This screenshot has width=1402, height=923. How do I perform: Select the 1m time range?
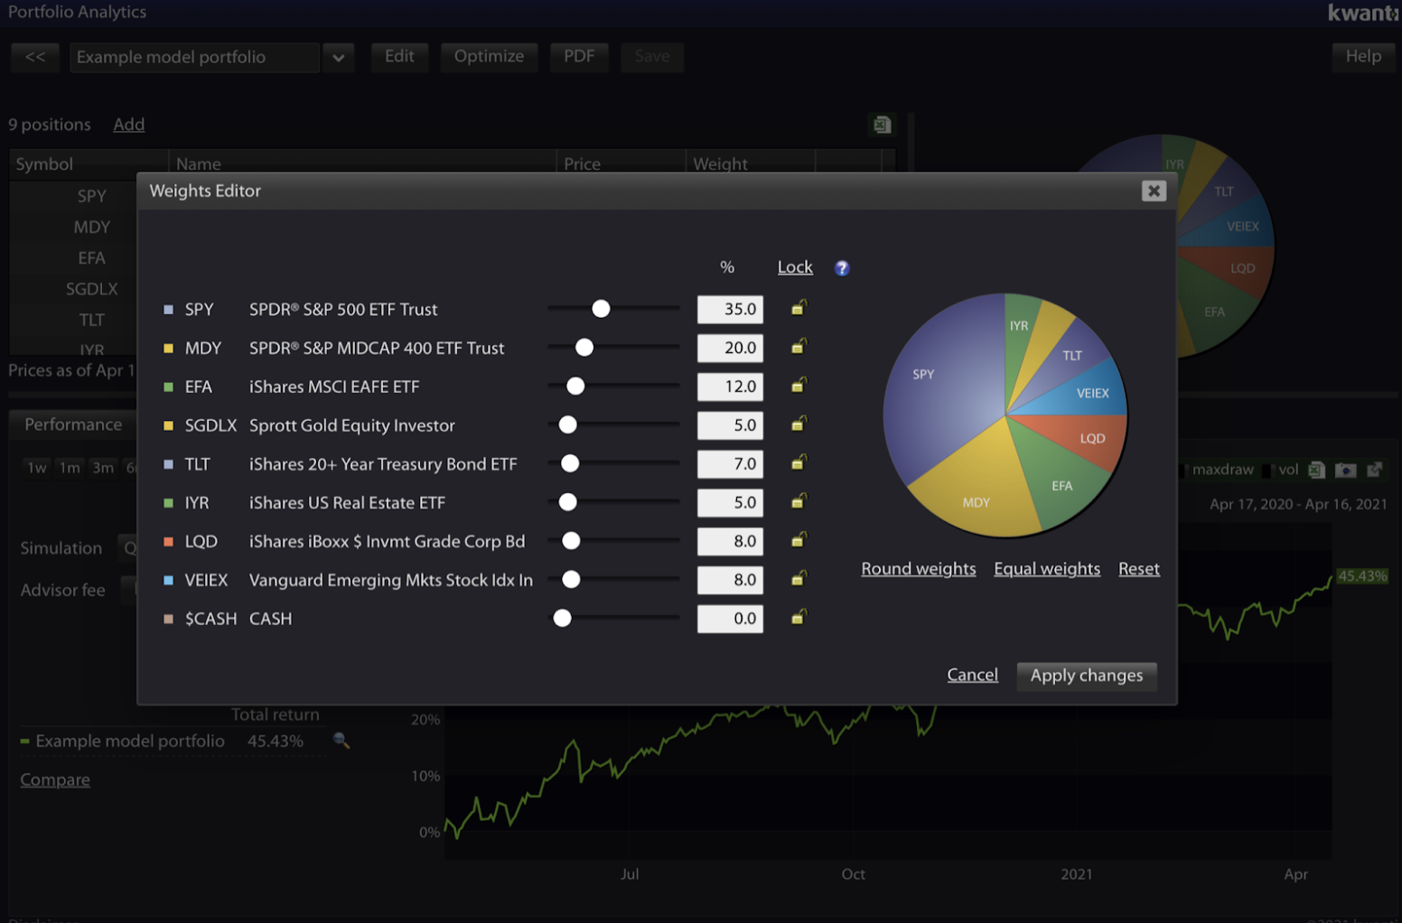pos(70,468)
